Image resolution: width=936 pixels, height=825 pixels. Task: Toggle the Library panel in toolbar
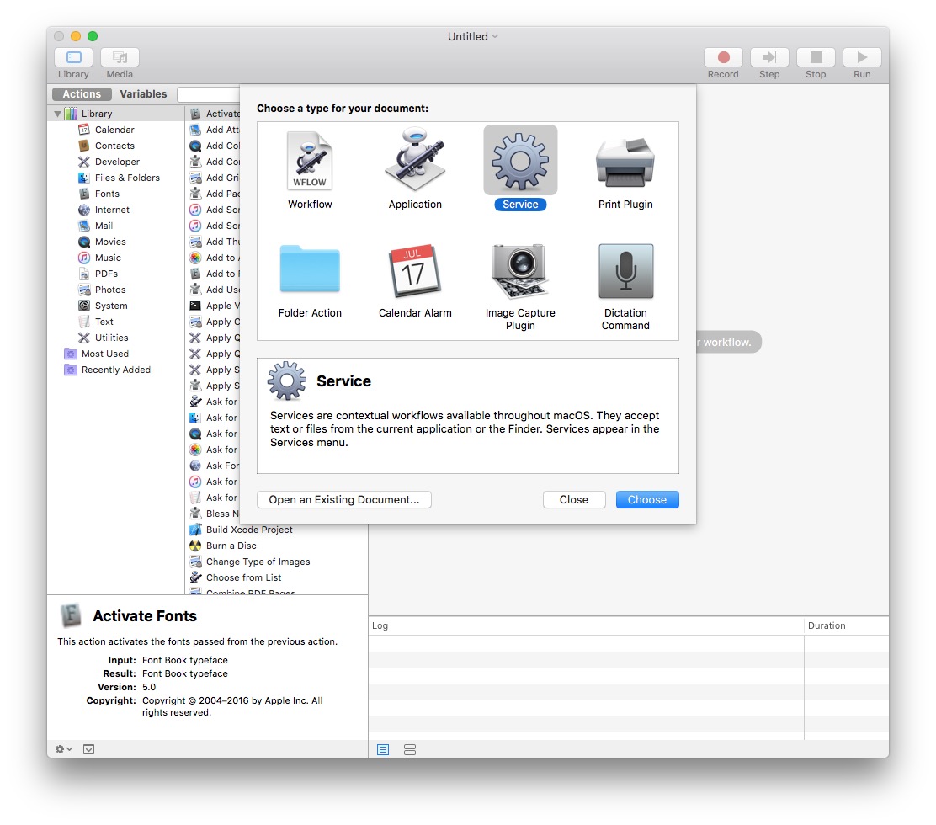point(74,57)
